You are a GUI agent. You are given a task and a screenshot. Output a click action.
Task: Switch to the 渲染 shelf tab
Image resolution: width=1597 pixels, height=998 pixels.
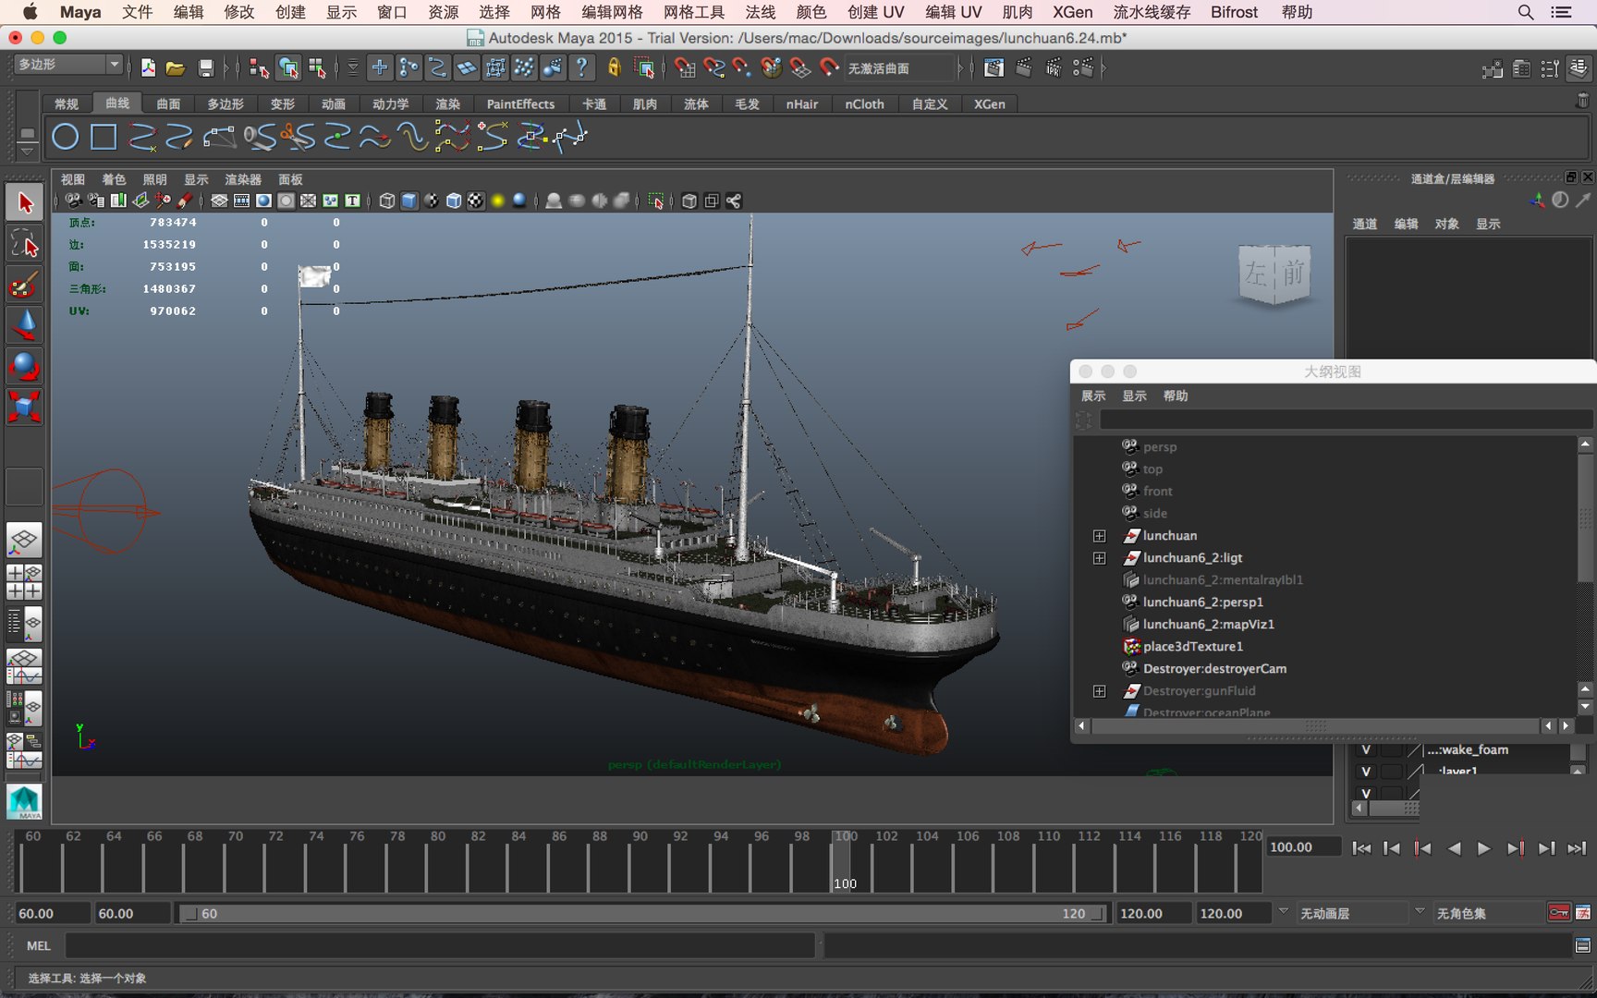(x=448, y=104)
